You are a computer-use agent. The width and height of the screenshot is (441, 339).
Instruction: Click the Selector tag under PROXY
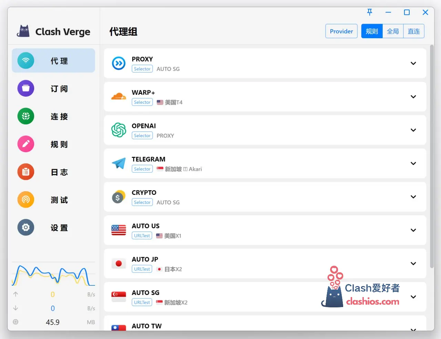click(142, 69)
